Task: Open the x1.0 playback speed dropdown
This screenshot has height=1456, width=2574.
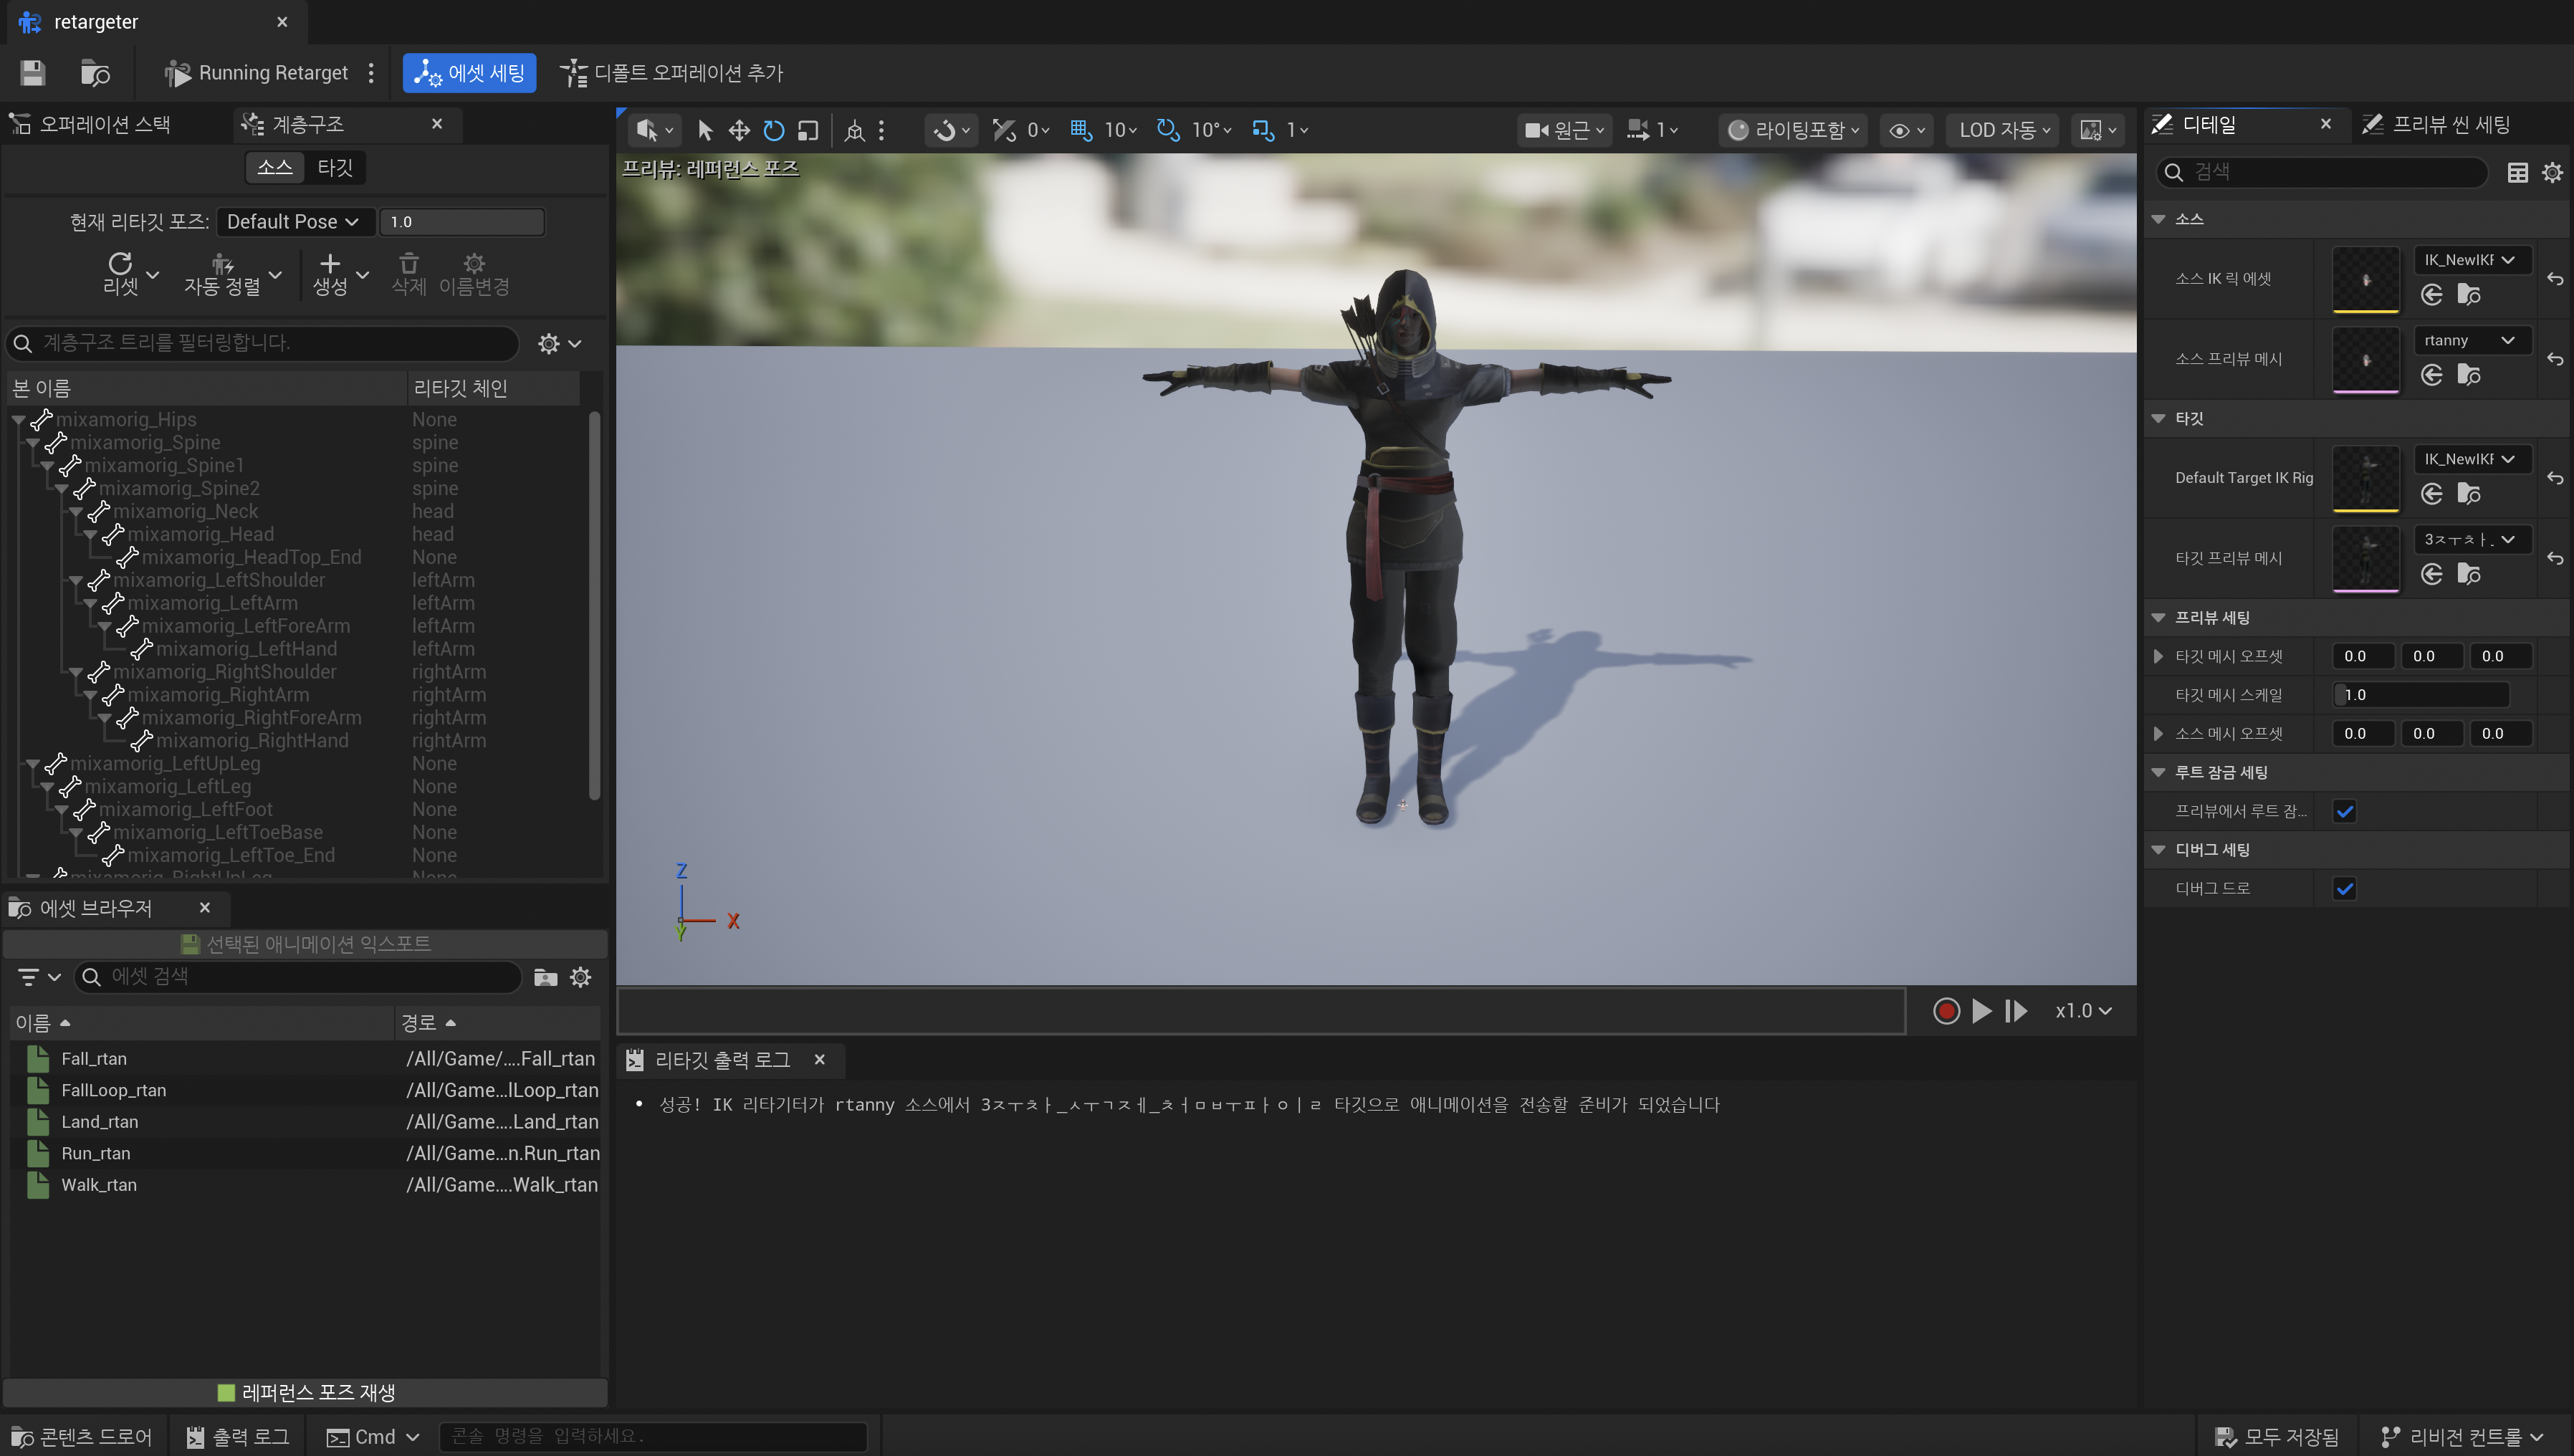Action: pyautogui.click(x=2083, y=1011)
